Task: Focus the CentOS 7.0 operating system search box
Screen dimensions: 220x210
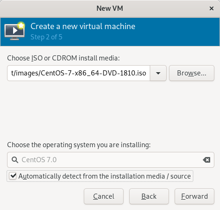Action: coord(110,160)
